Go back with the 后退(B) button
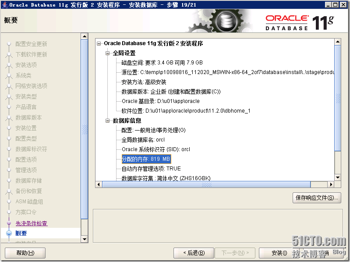Screen dimensions: 350x262 click(194, 253)
